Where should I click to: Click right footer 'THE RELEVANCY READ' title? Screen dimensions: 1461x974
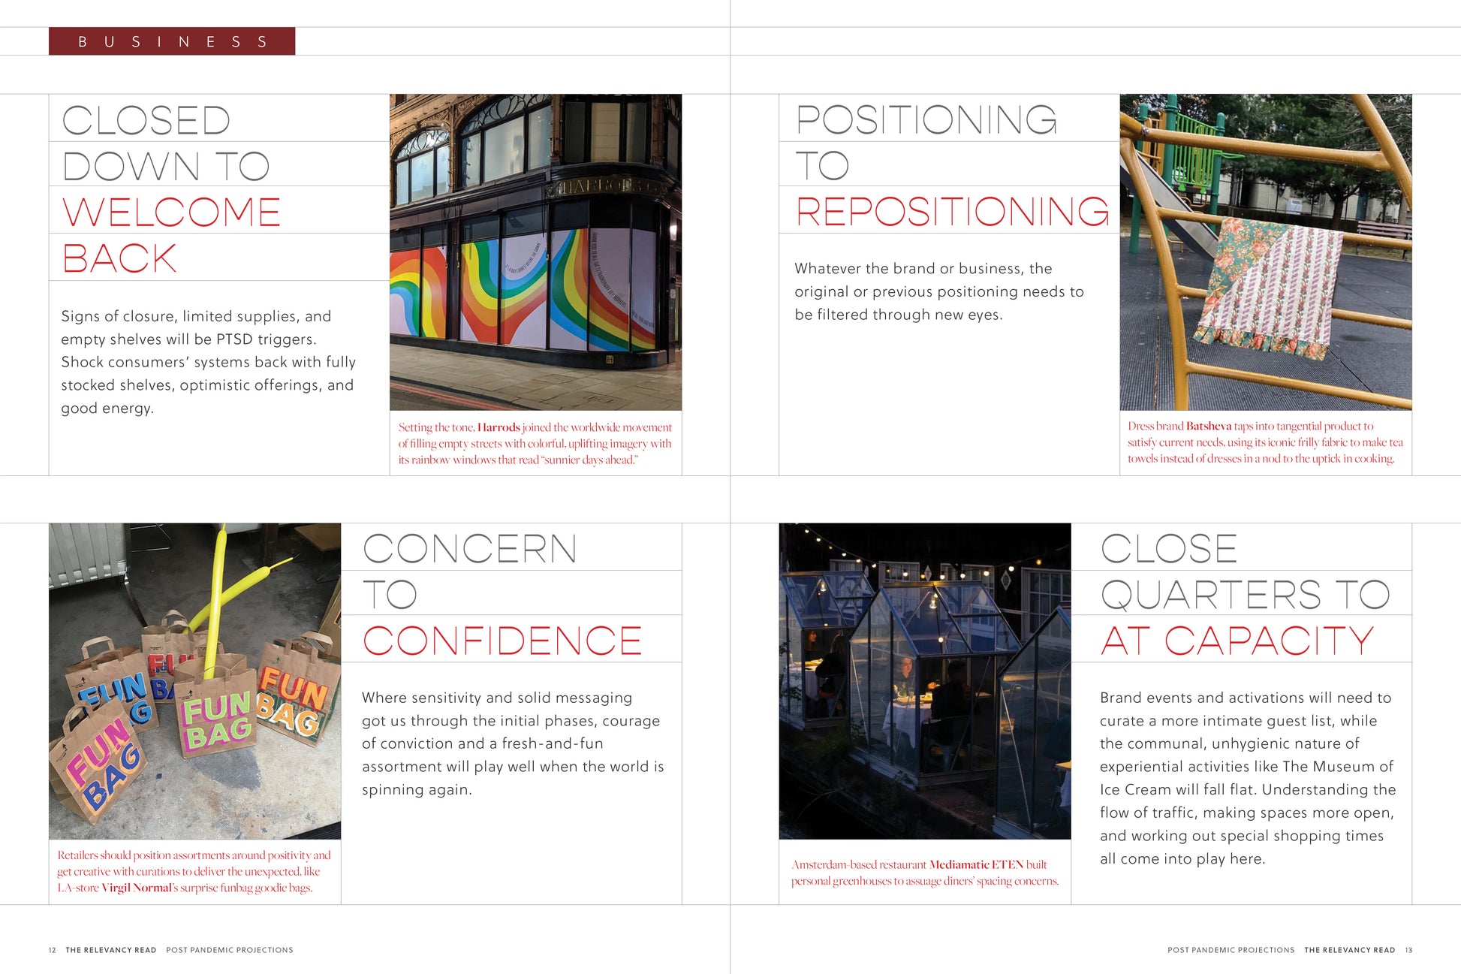(x=1349, y=950)
